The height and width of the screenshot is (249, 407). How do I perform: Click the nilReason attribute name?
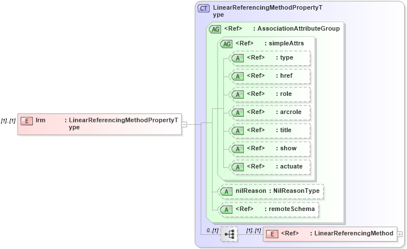pos(251,191)
